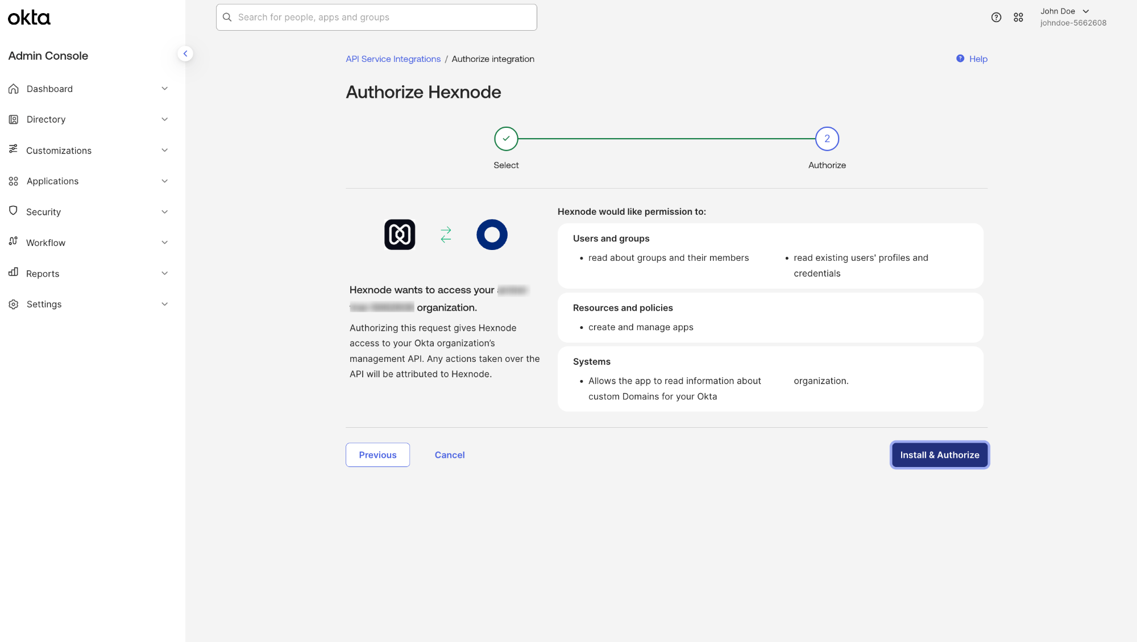Collapse the sidebar with the arrow button

[185, 53]
